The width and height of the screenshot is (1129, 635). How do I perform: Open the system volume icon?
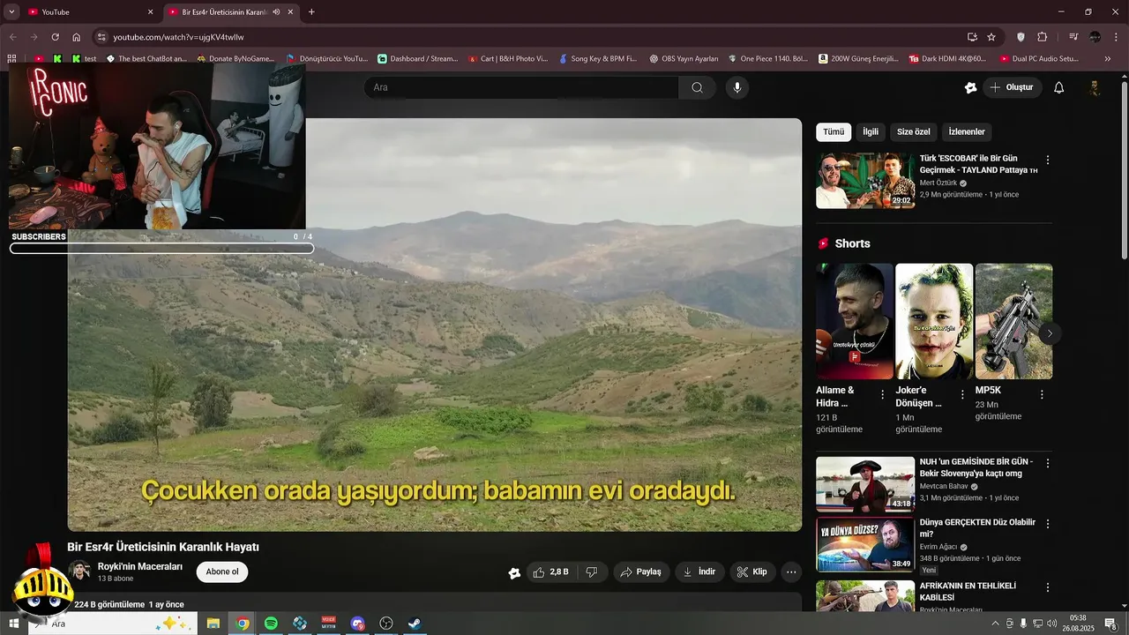(1051, 624)
